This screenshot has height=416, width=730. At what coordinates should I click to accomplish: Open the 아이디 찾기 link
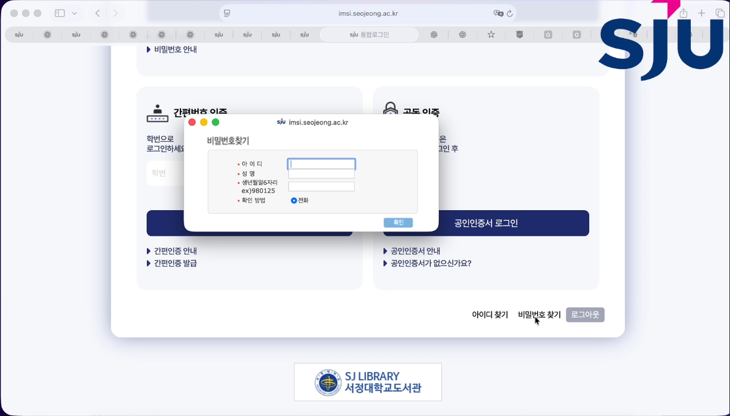click(x=490, y=315)
